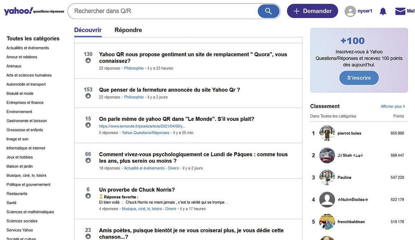
Task: Open 'Services Yahoo' category
Action: [x=20, y=230]
